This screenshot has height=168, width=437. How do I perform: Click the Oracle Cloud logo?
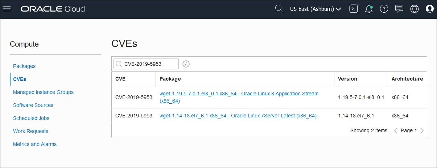coord(53,9)
